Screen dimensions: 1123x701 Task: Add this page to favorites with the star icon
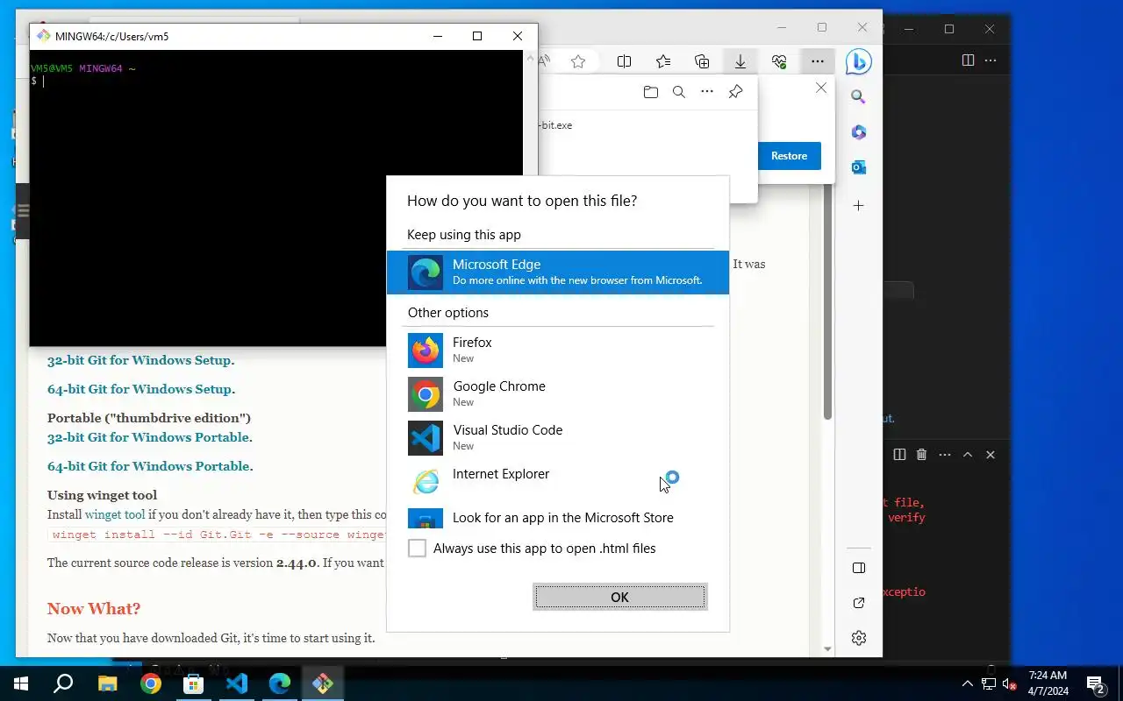click(578, 61)
